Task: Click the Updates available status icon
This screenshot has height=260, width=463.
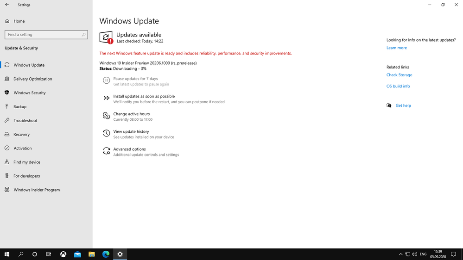Action: 106,37
